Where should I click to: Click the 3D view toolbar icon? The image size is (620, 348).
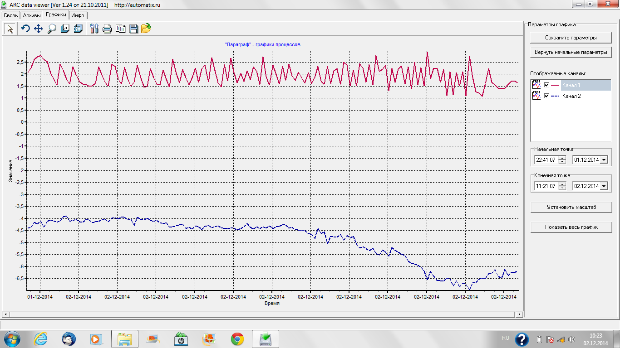[78, 29]
